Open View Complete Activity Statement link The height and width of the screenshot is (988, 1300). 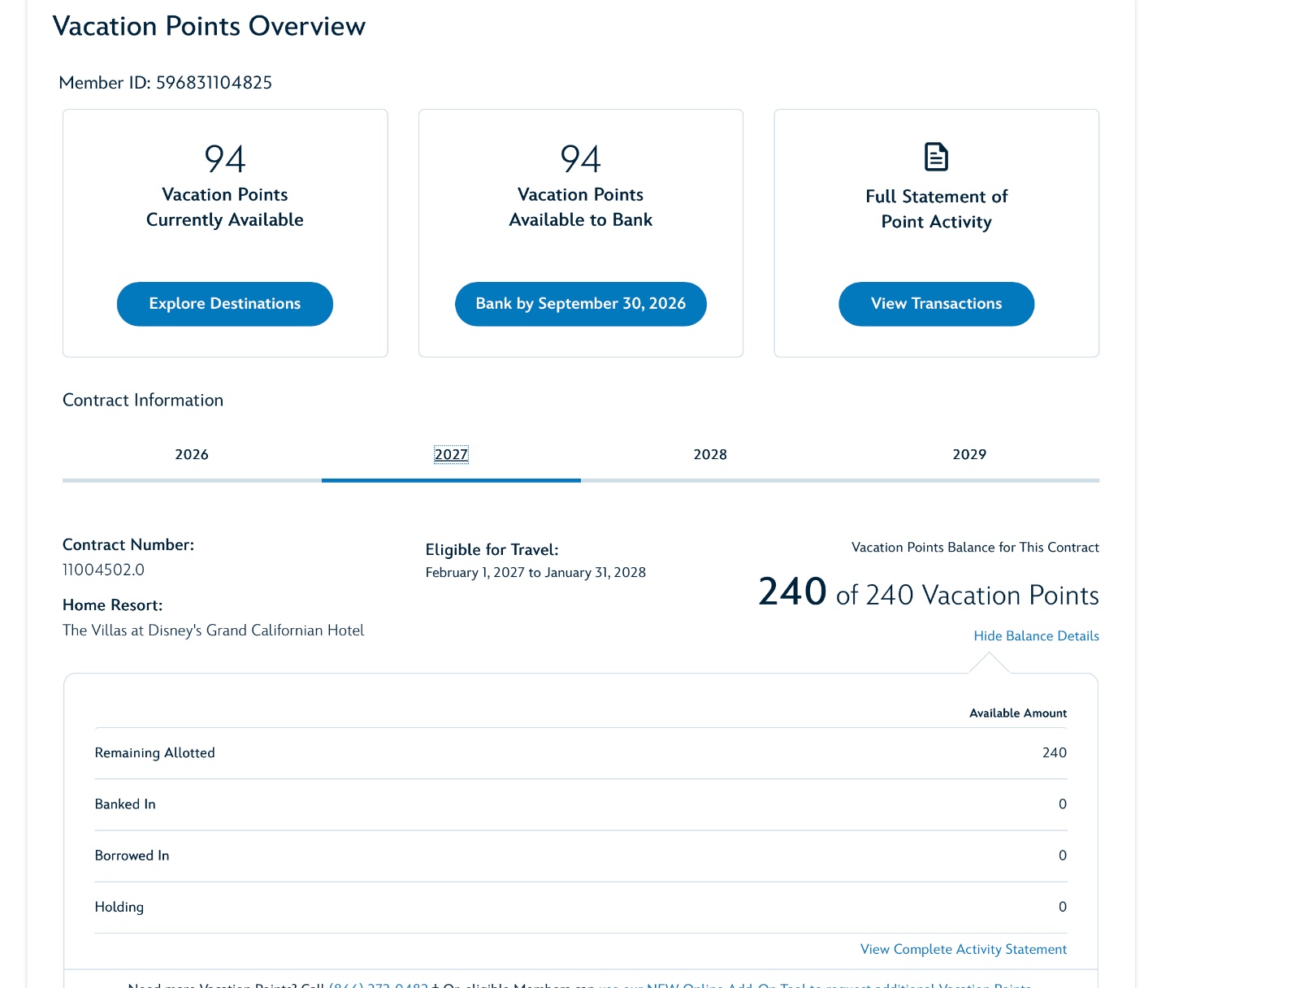(x=963, y=949)
